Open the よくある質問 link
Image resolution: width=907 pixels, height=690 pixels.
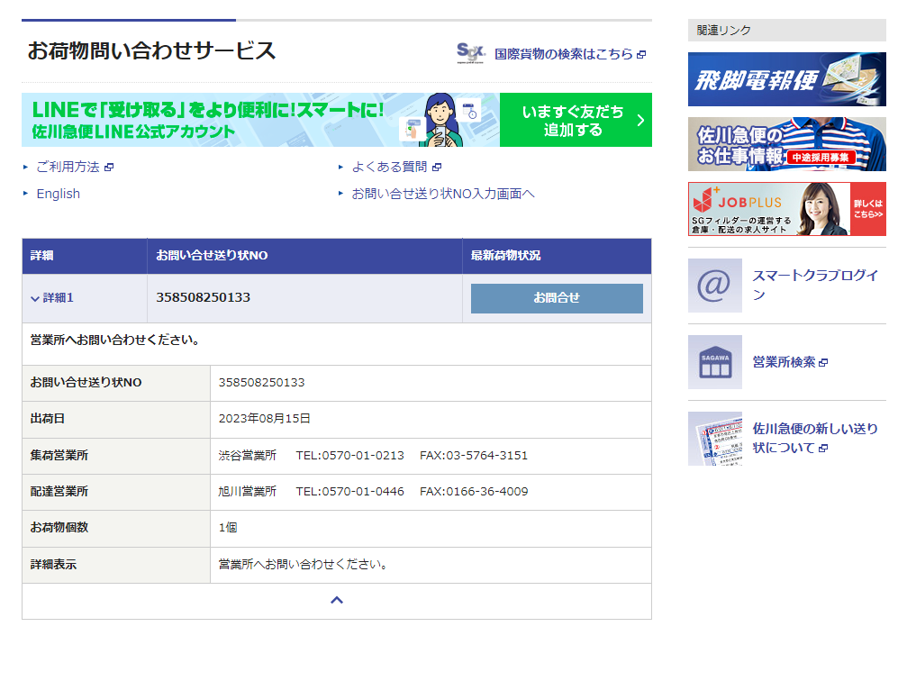click(389, 168)
